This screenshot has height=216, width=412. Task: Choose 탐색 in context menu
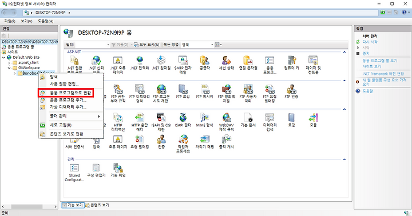[x=71, y=77]
